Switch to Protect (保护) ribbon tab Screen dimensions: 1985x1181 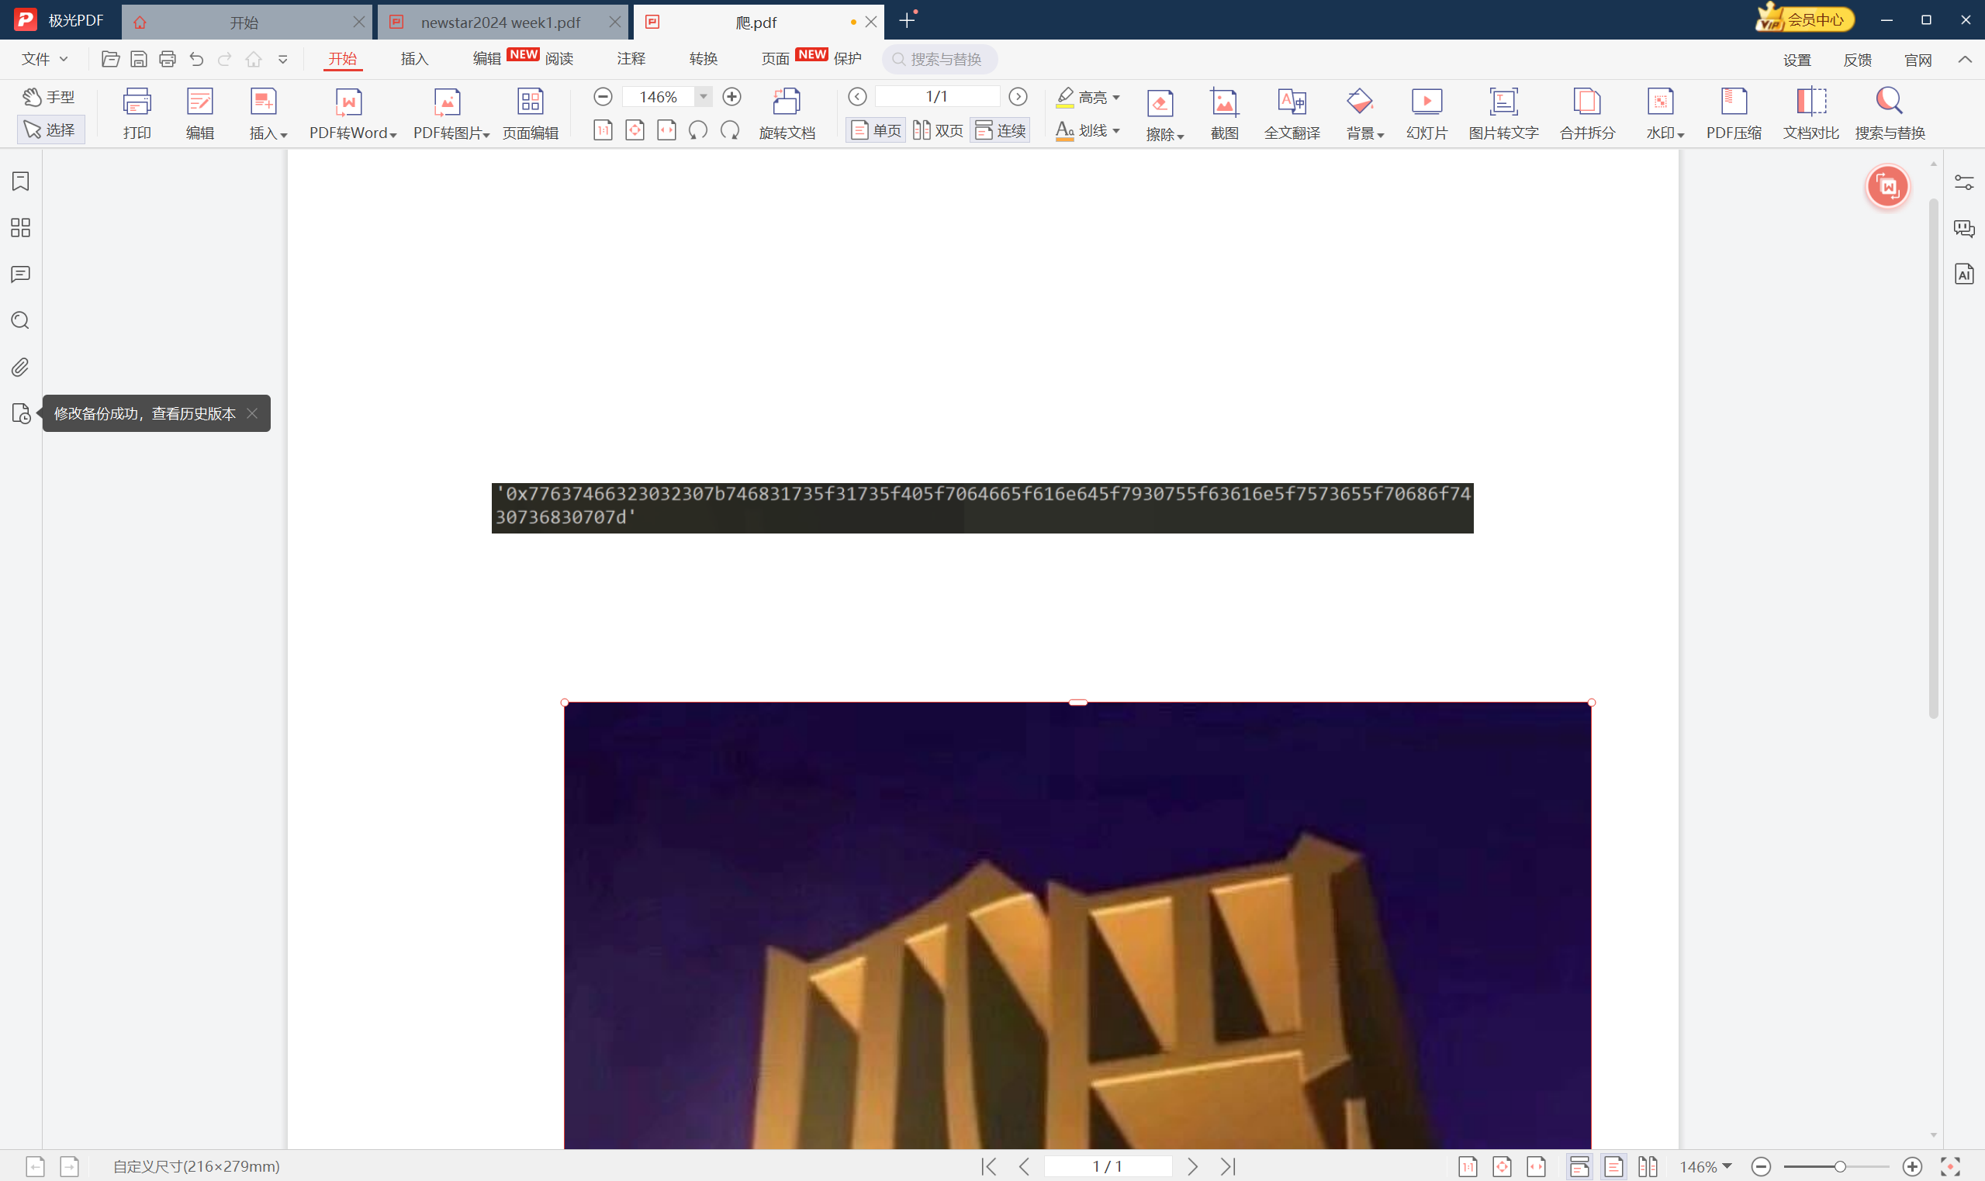tap(847, 59)
